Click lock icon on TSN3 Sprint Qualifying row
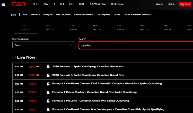Screen dimensions: 193x113 click(x=48, y=75)
